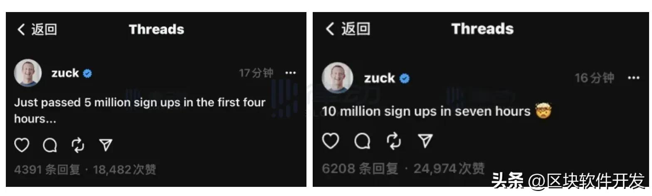Like the 5 million sign ups post
Viewport: 652px width, 196px height.
pyautogui.click(x=22, y=145)
